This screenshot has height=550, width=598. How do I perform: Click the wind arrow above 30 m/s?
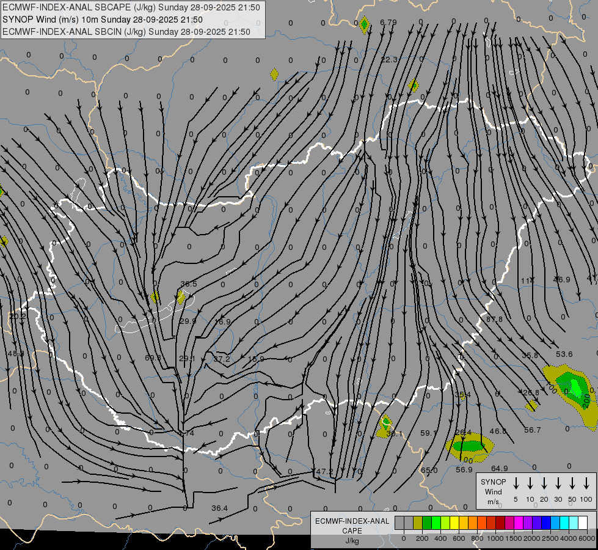tap(558, 483)
